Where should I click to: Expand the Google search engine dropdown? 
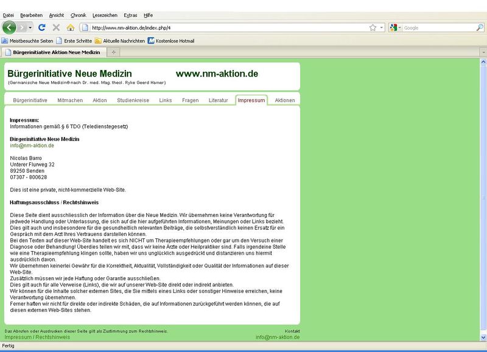(400, 27)
